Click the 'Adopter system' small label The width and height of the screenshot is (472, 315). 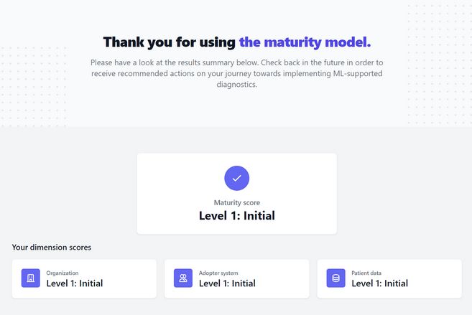218,273
